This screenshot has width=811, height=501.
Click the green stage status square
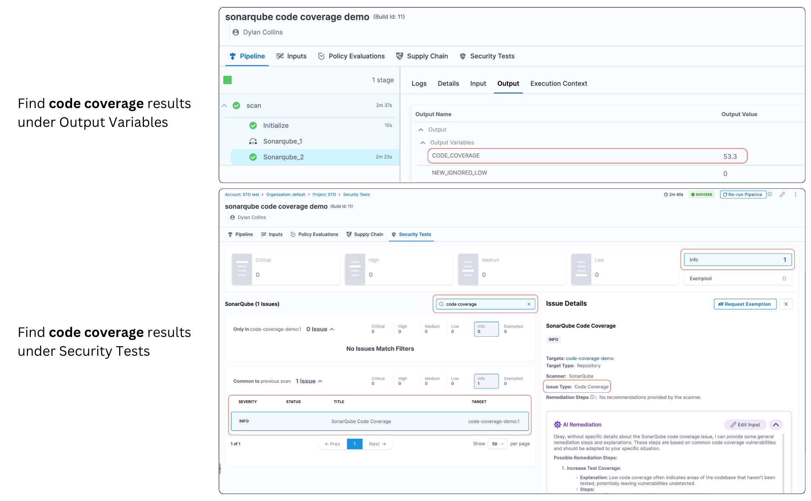tap(228, 80)
